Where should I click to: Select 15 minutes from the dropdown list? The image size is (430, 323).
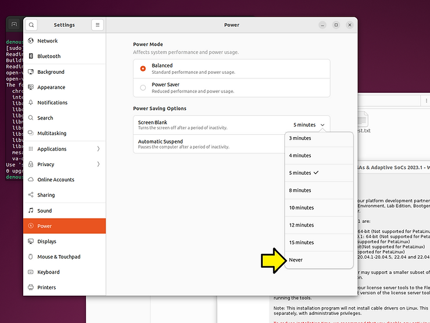[301, 243]
